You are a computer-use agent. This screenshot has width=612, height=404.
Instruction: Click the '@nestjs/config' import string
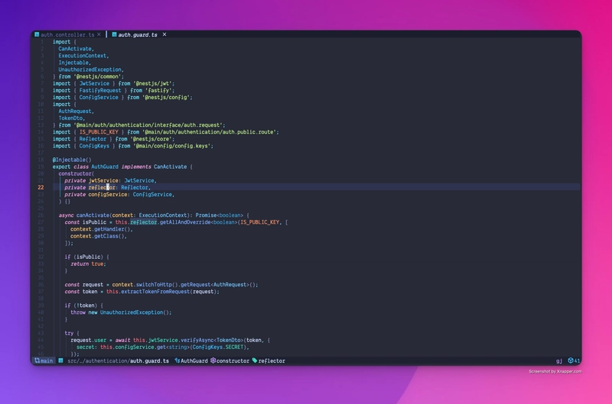point(166,98)
